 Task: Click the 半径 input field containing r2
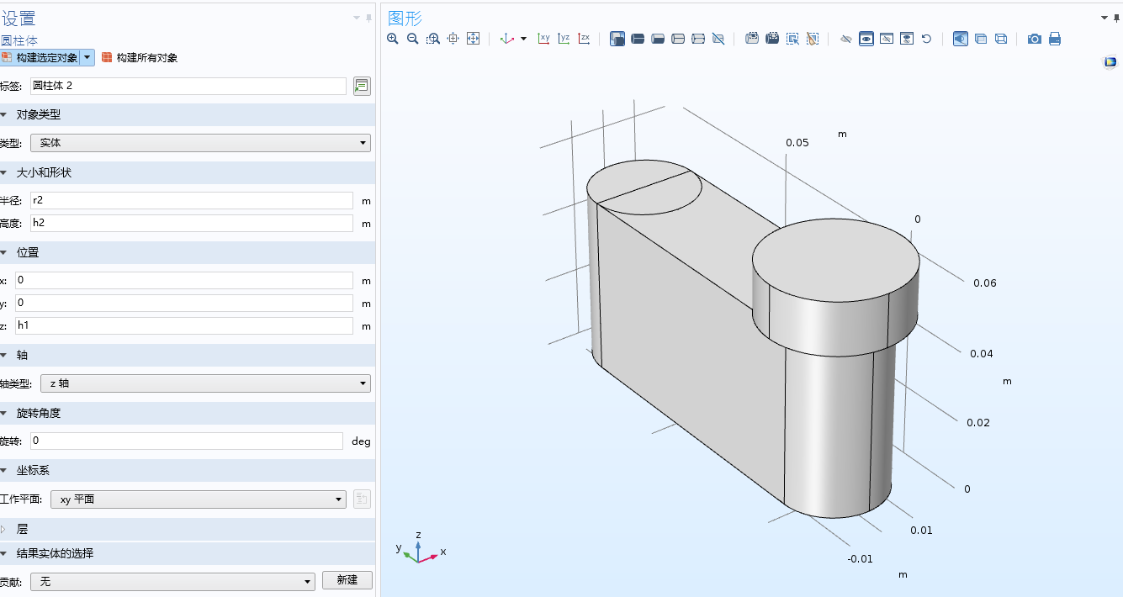[191, 200]
